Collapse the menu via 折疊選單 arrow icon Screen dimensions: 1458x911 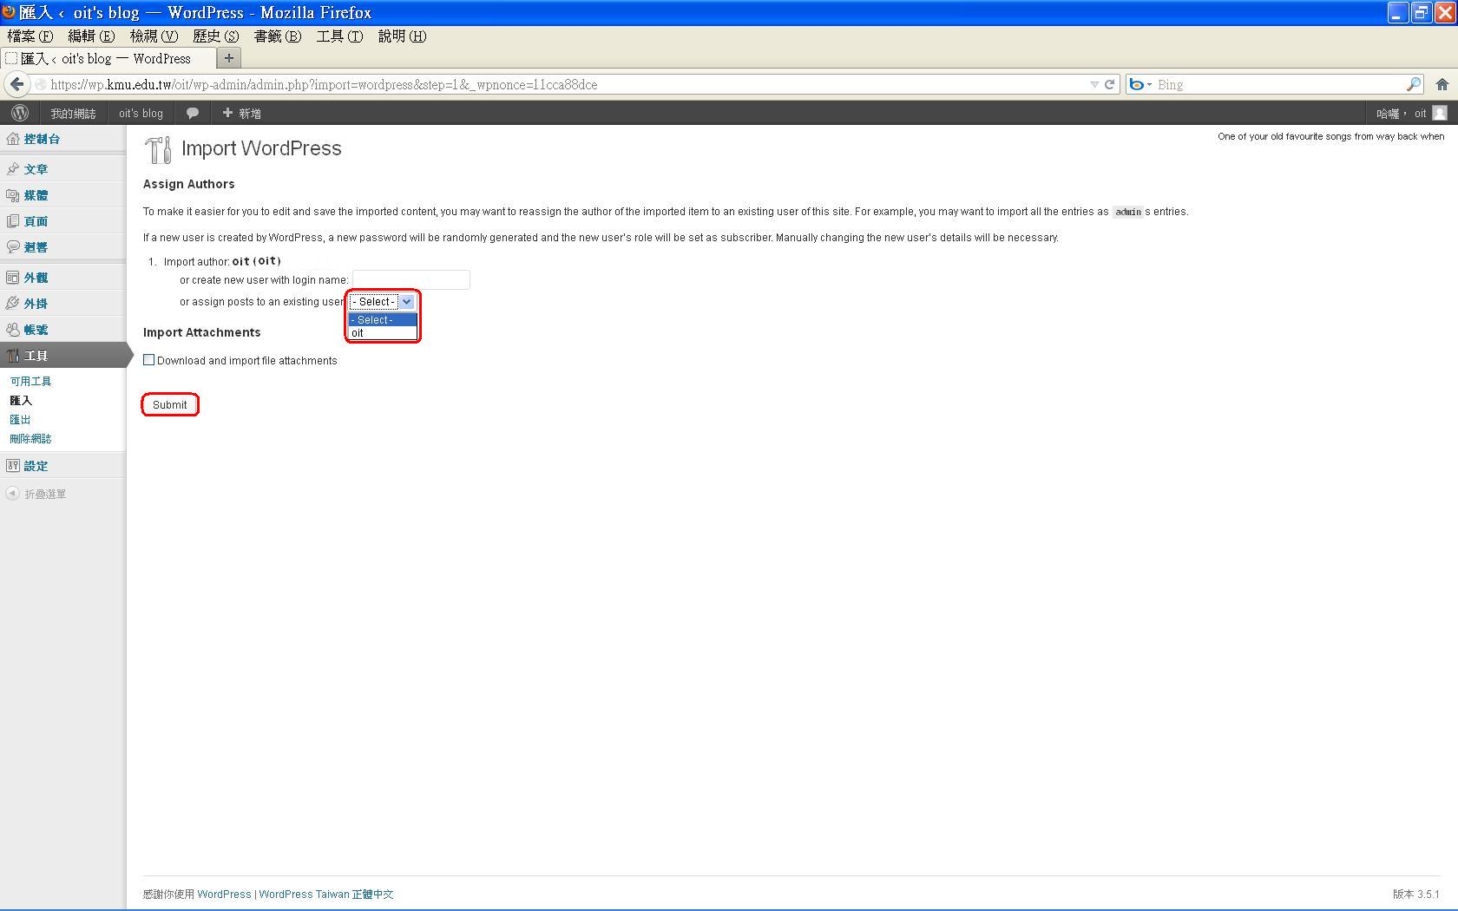point(12,494)
